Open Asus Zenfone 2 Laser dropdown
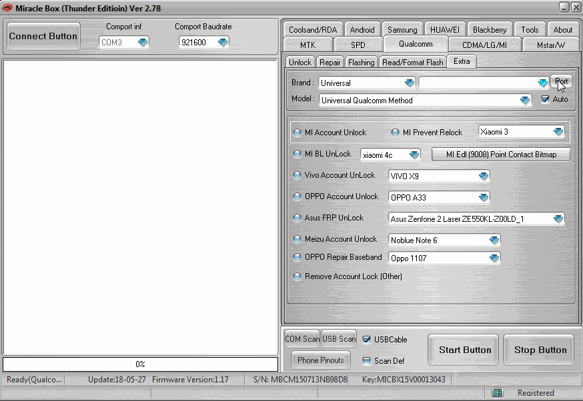Viewport: 583px width, 401px height. pyautogui.click(x=558, y=218)
